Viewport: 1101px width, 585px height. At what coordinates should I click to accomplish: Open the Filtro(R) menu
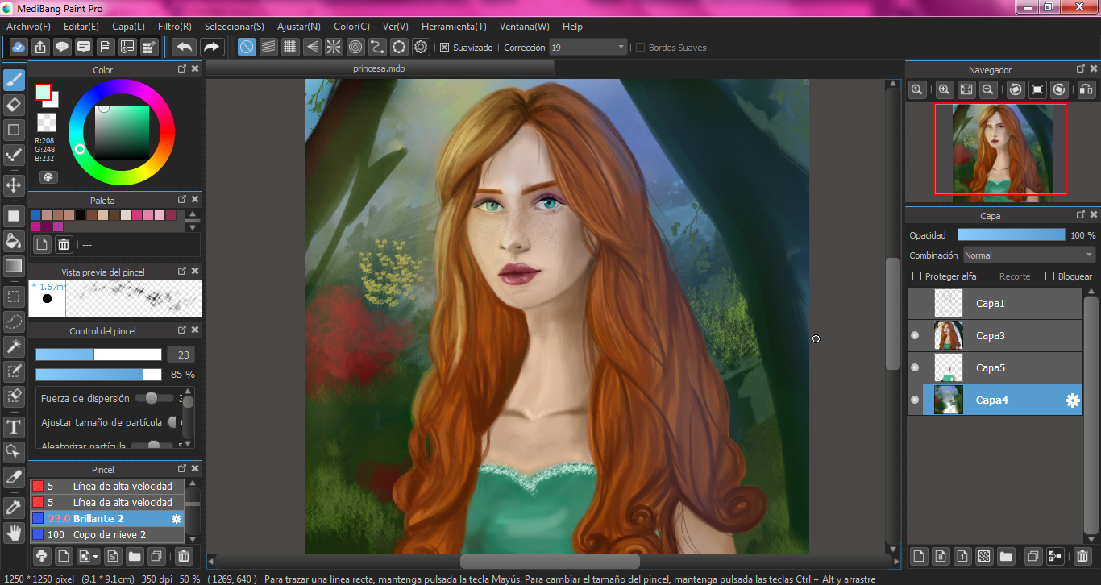click(x=175, y=27)
